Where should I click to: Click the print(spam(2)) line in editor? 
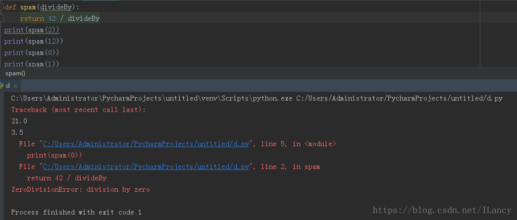[x=32, y=30]
